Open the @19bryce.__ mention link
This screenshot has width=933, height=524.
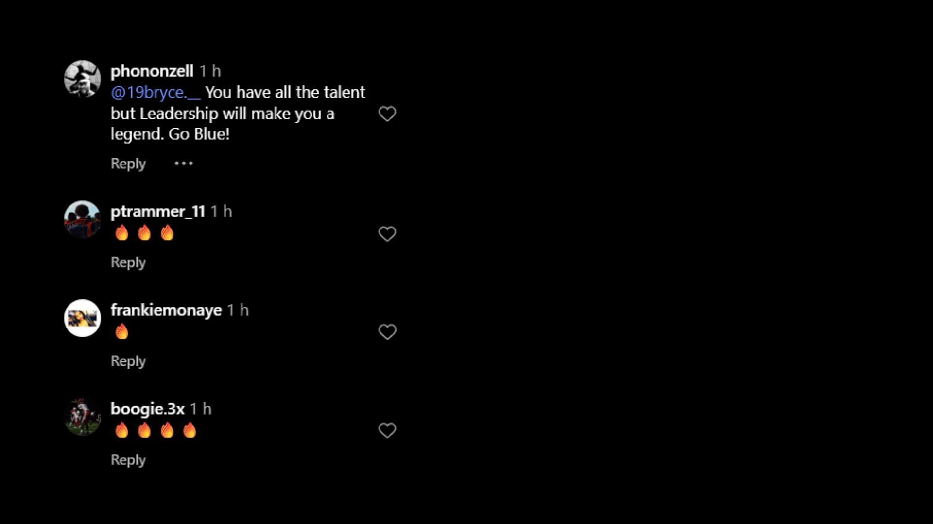click(155, 92)
